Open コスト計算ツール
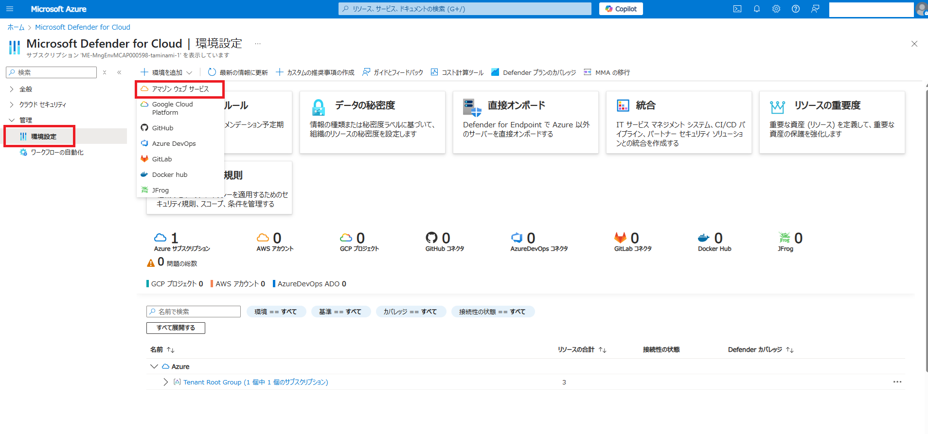928x434 pixels. click(457, 72)
